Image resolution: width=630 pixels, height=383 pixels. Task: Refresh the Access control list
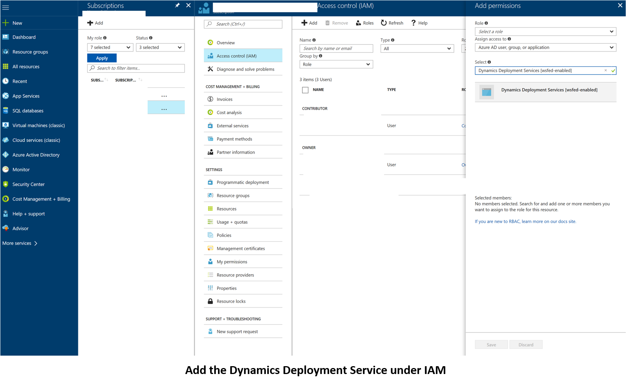coord(391,23)
